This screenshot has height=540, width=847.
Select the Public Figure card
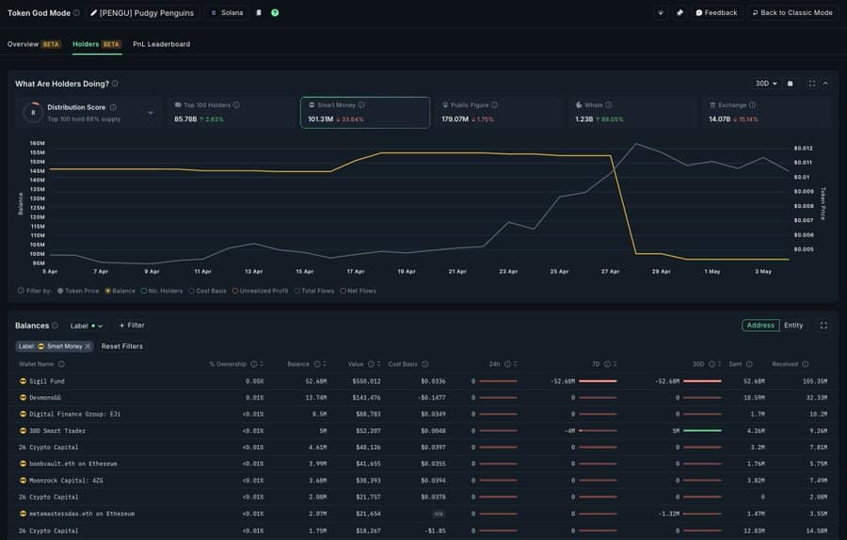click(x=499, y=112)
